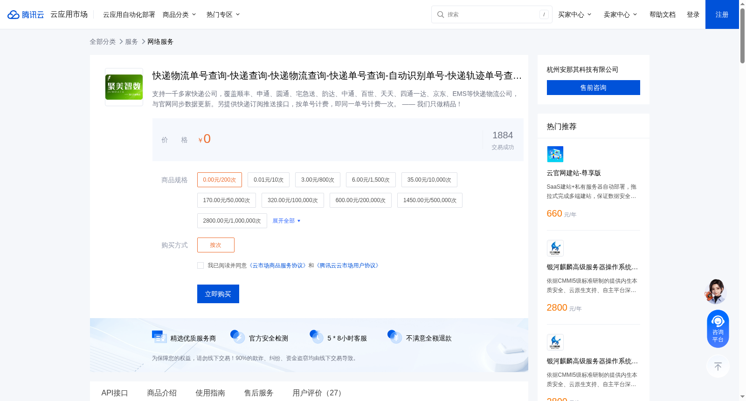This screenshot has height=401, width=746.
Task: Click the slash shortcut icon in search
Action: click(x=544, y=14)
